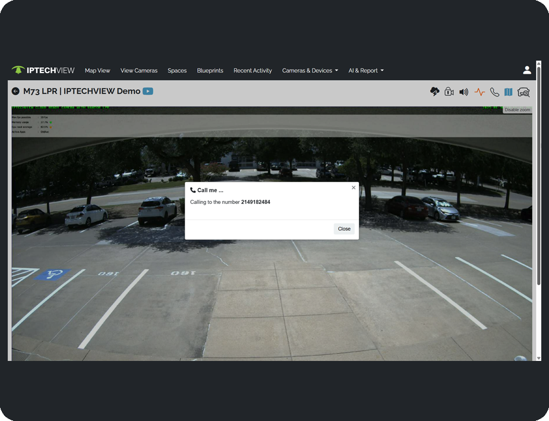Click the cloud lightning events icon
Screen dimensions: 549x421
click(434, 92)
